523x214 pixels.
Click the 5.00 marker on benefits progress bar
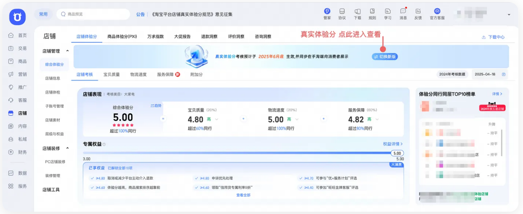coord(397,153)
